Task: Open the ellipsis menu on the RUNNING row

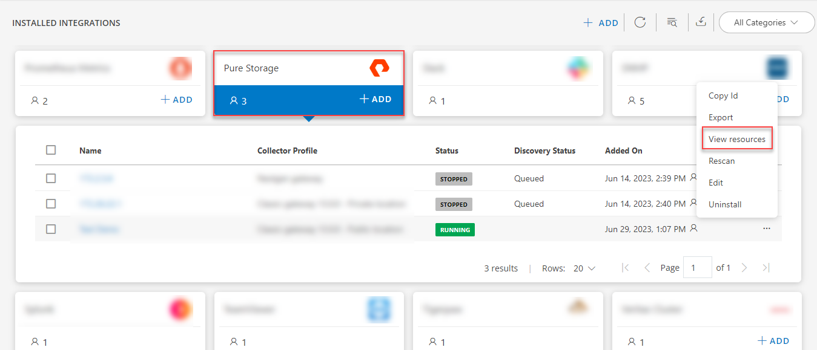Action: click(767, 228)
